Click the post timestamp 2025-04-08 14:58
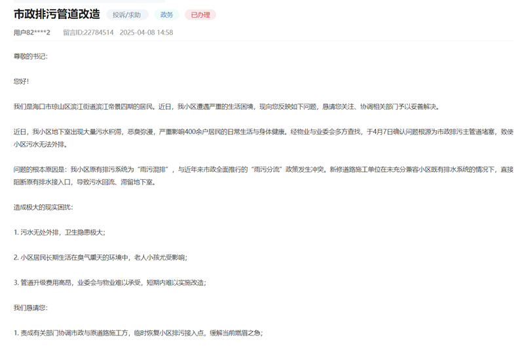The image size is (524, 346). pyautogui.click(x=146, y=32)
